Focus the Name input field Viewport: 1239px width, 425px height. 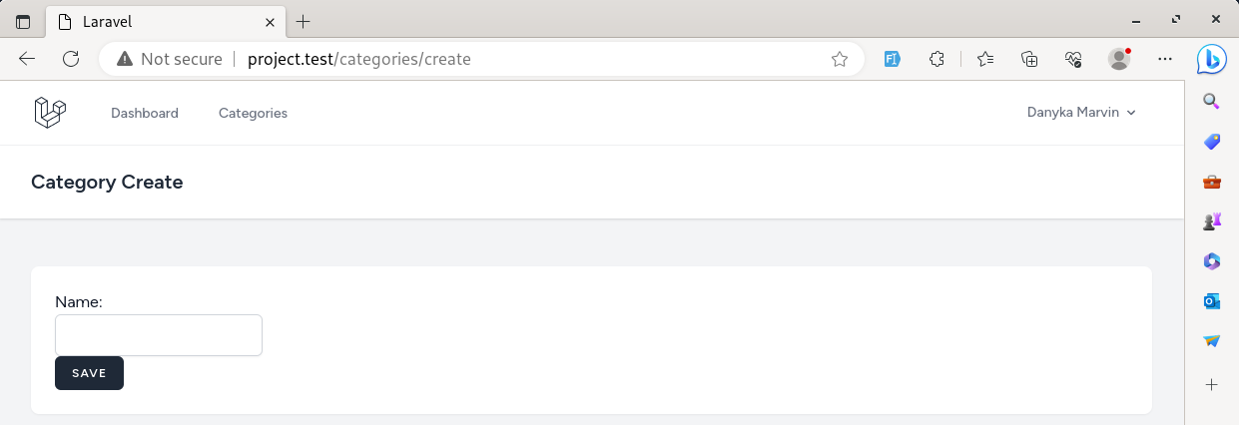[x=159, y=335]
